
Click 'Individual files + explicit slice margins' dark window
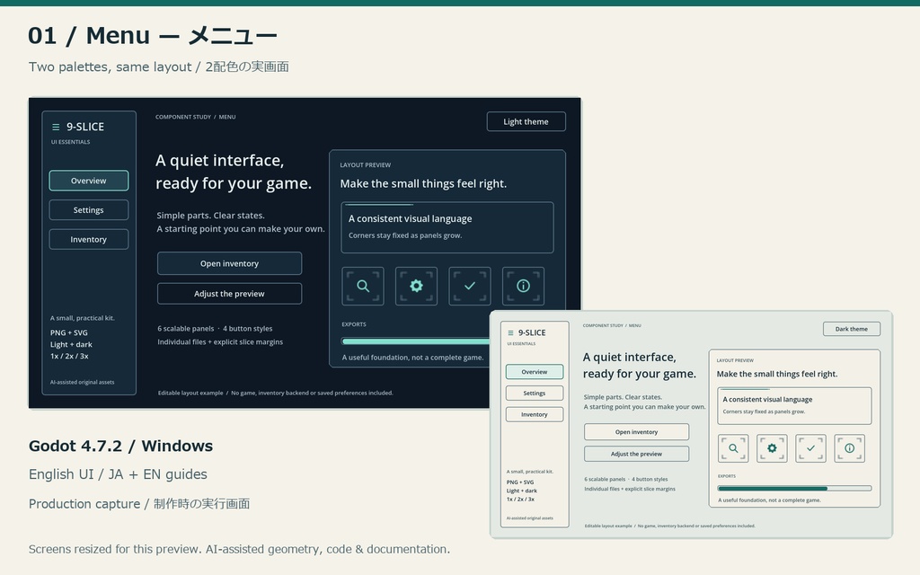click(x=220, y=342)
